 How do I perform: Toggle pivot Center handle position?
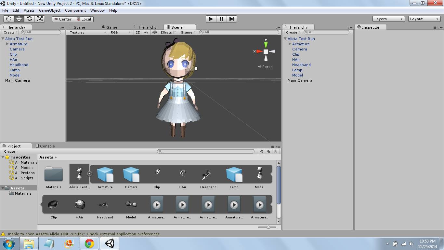[x=63, y=19]
